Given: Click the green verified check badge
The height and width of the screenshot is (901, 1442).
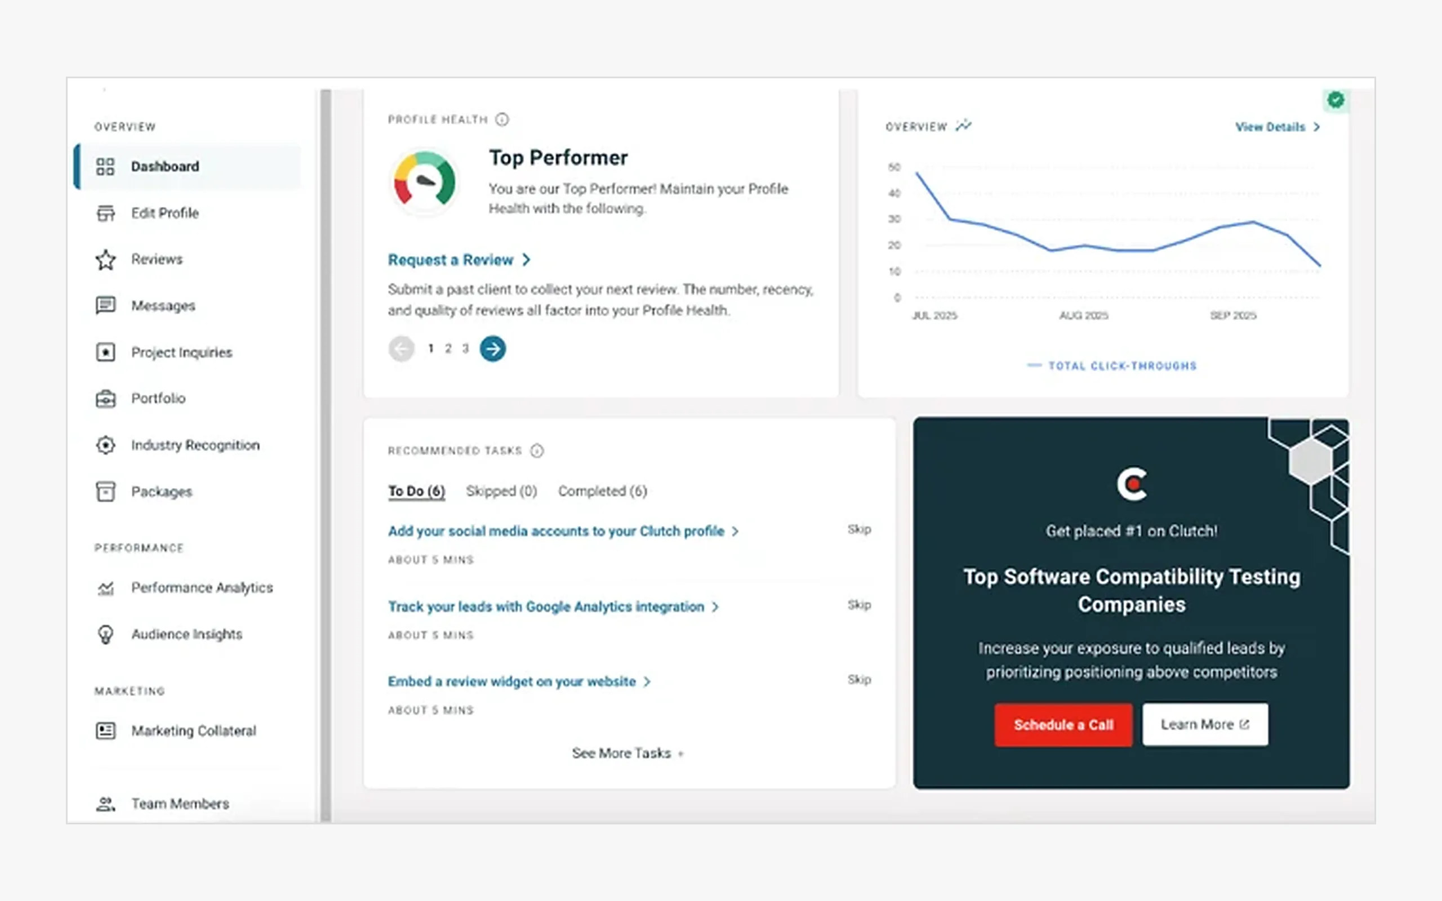Looking at the screenshot, I should [1336, 100].
